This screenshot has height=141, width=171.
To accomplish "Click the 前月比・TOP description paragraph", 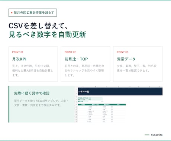I will pos(84,70).
